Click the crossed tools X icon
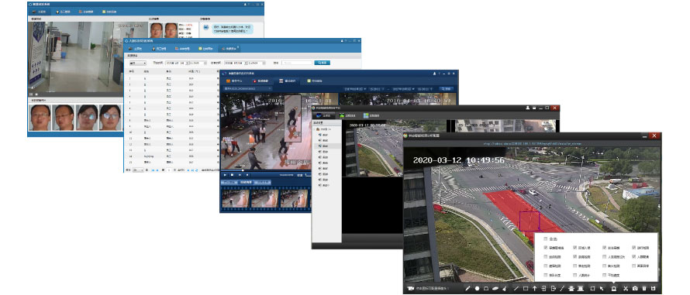The image size is (690, 295). [x=626, y=288]
